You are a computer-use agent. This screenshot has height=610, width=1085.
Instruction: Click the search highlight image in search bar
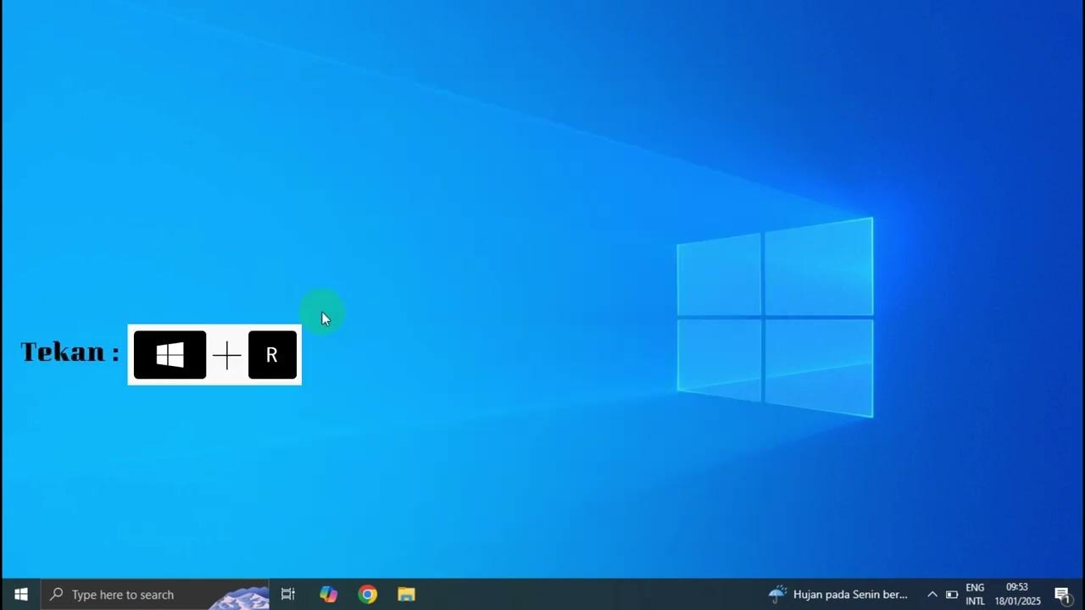tap(239, 597)
